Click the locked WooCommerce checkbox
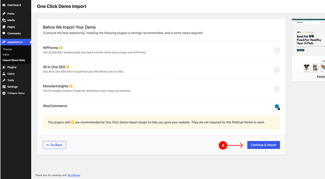Screen dimensions: 325x179 coord(277,106)
